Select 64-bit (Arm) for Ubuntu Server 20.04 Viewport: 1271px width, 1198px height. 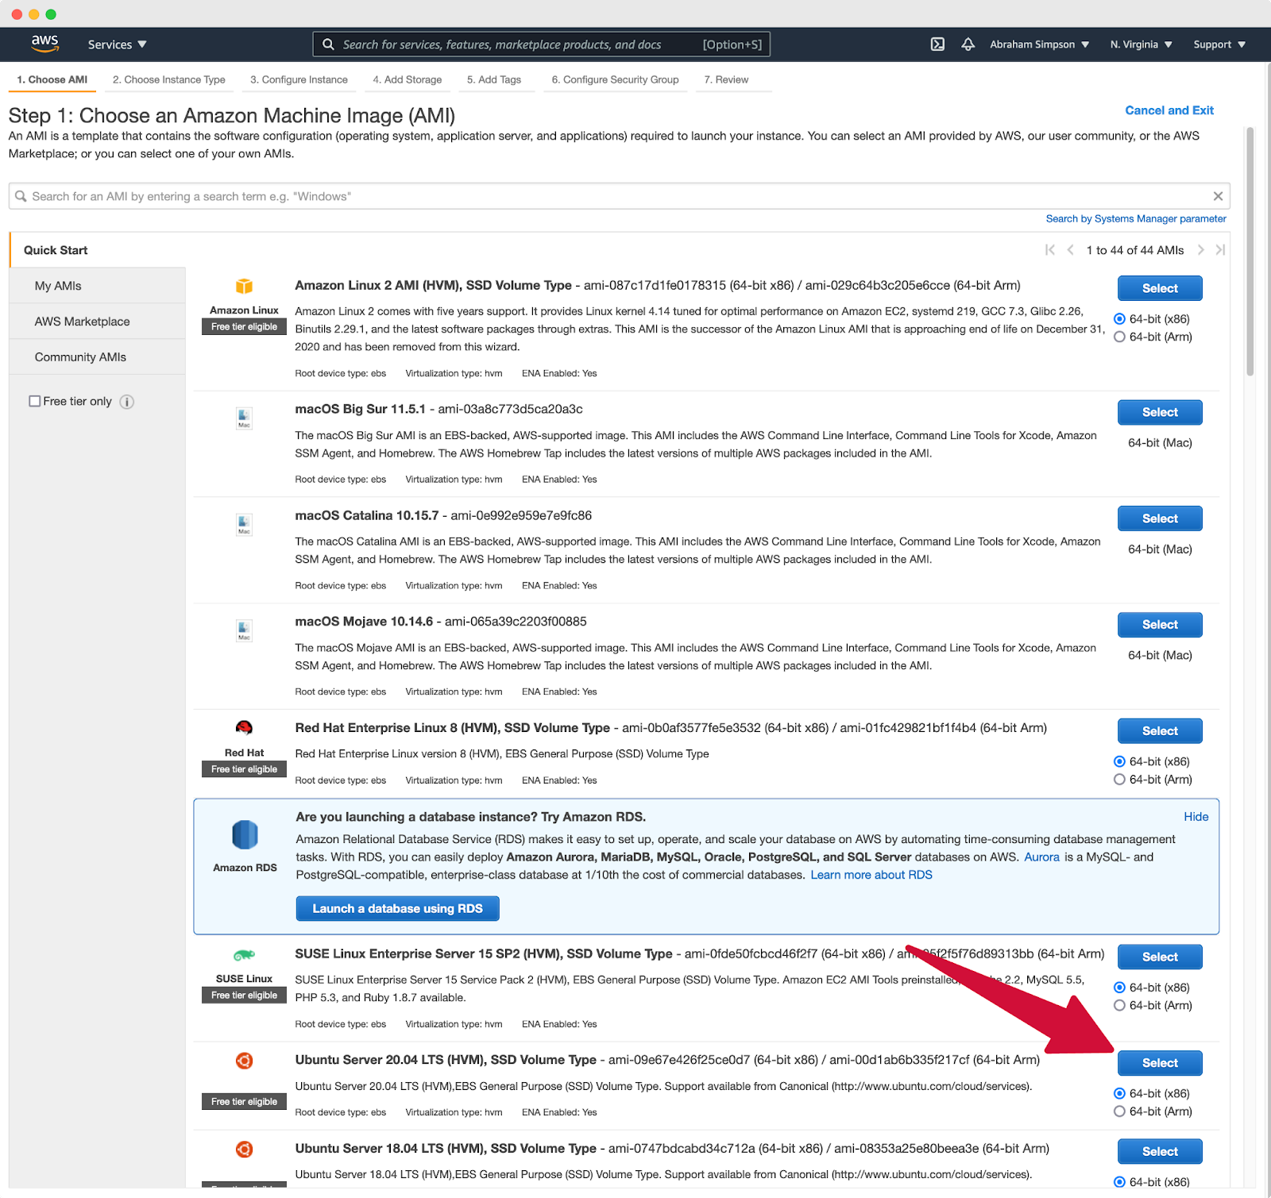tap(1120, 1111)
